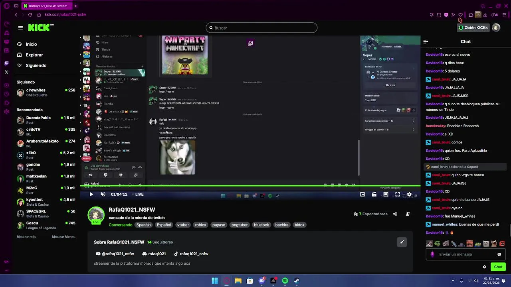Insert the red angry face emote
Viewport: 511px width, 287px height.
502,244
